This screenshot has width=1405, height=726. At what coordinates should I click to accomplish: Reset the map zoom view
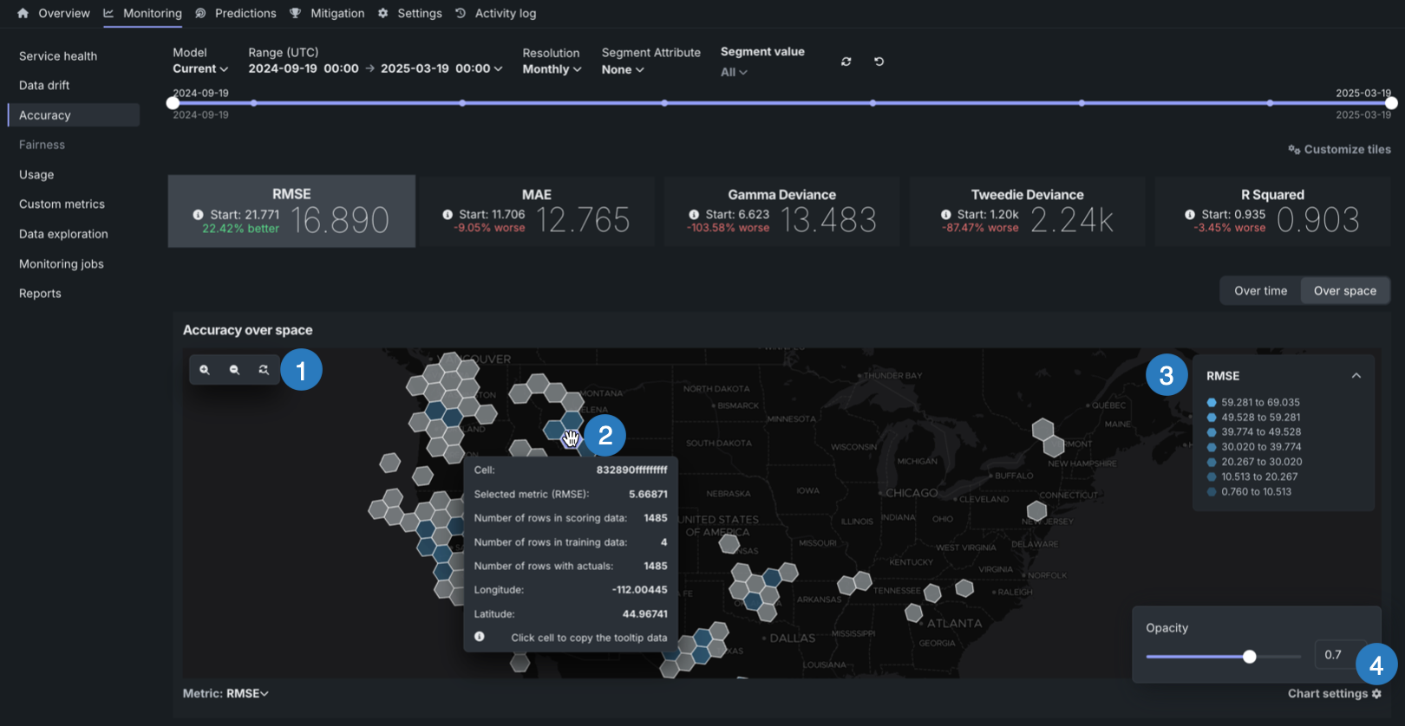264,370
